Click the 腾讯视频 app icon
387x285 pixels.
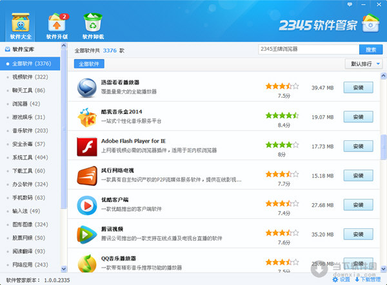click(86, 235)
